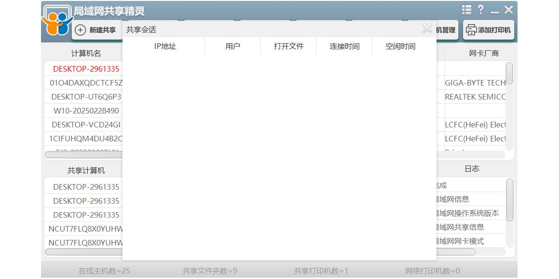This screenshot has height=279, width=559.
Task: Click the 日志 panel vertical scrollbar
Action: coord(510,200)
